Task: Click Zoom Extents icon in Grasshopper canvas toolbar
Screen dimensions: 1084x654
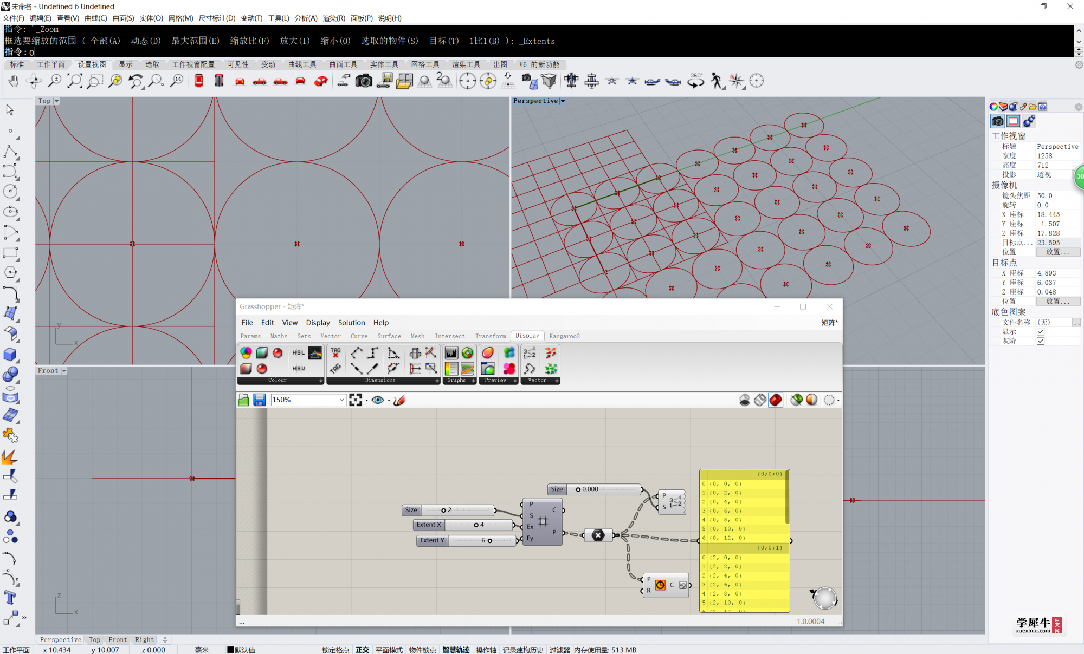Action: (x=356, y=400)
